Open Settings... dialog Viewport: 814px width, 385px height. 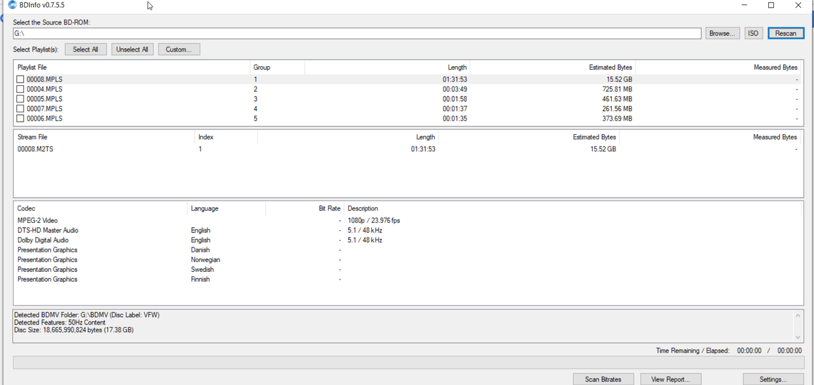773,379
